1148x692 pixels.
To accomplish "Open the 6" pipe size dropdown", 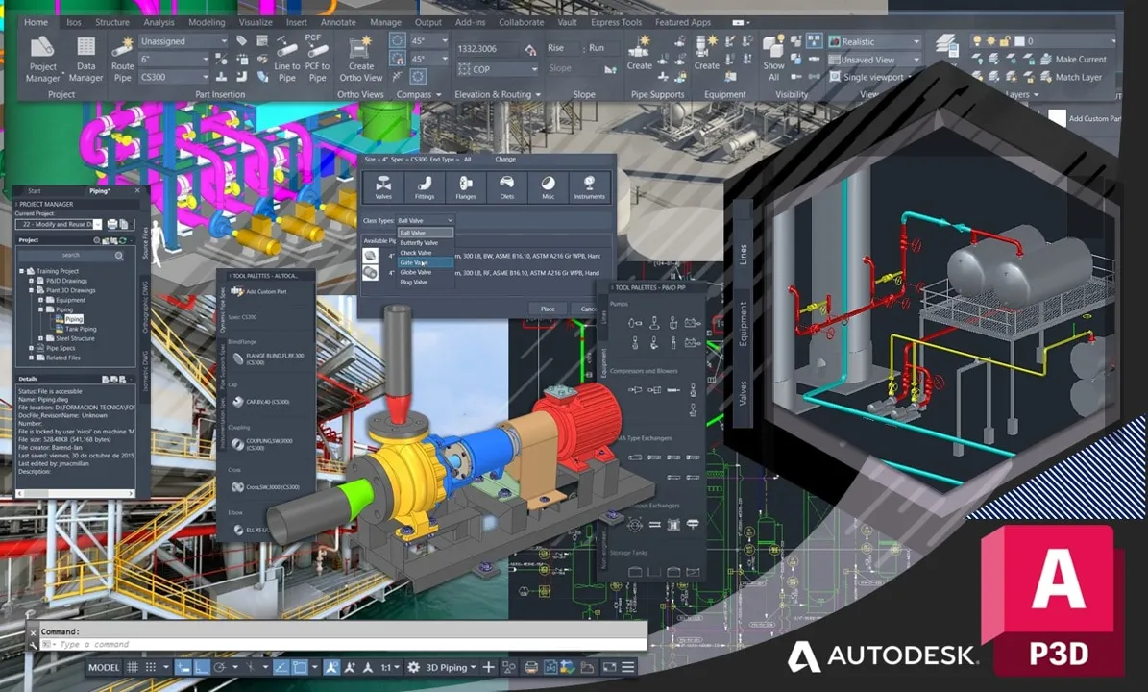I will pos(174,60).
